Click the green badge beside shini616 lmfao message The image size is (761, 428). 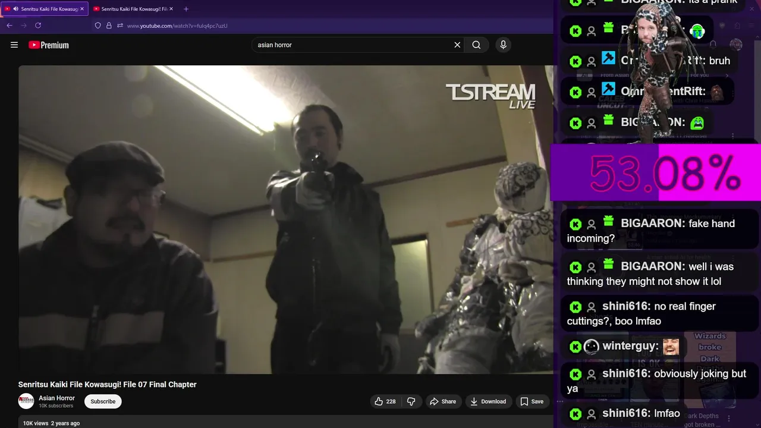pos(575,414)
